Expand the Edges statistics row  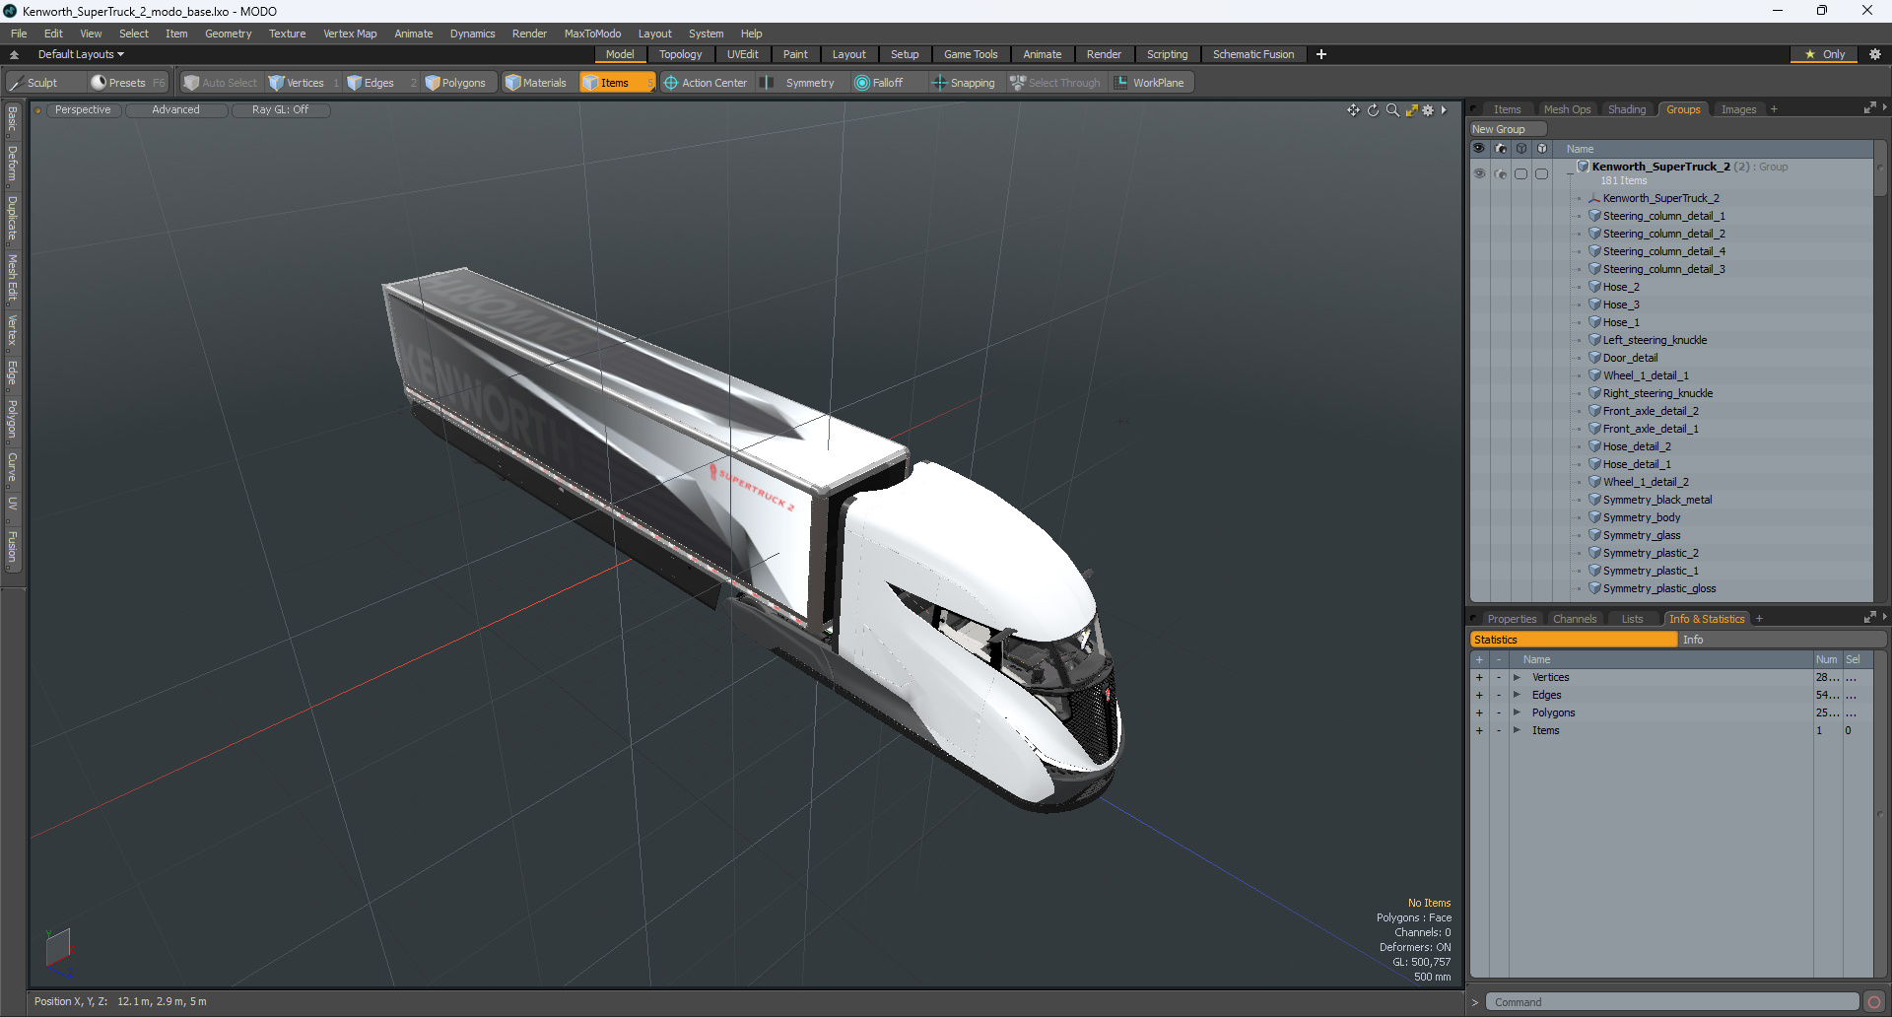[1517, 695]
